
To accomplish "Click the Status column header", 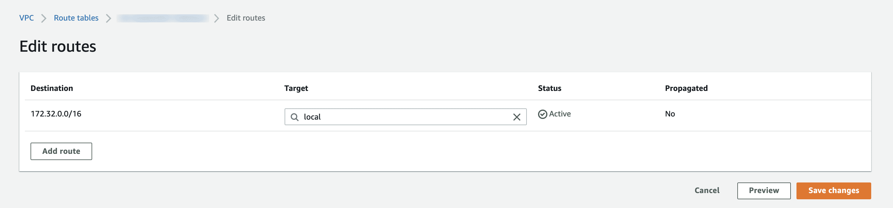I will pyautogui.click(x=549, y=88).
